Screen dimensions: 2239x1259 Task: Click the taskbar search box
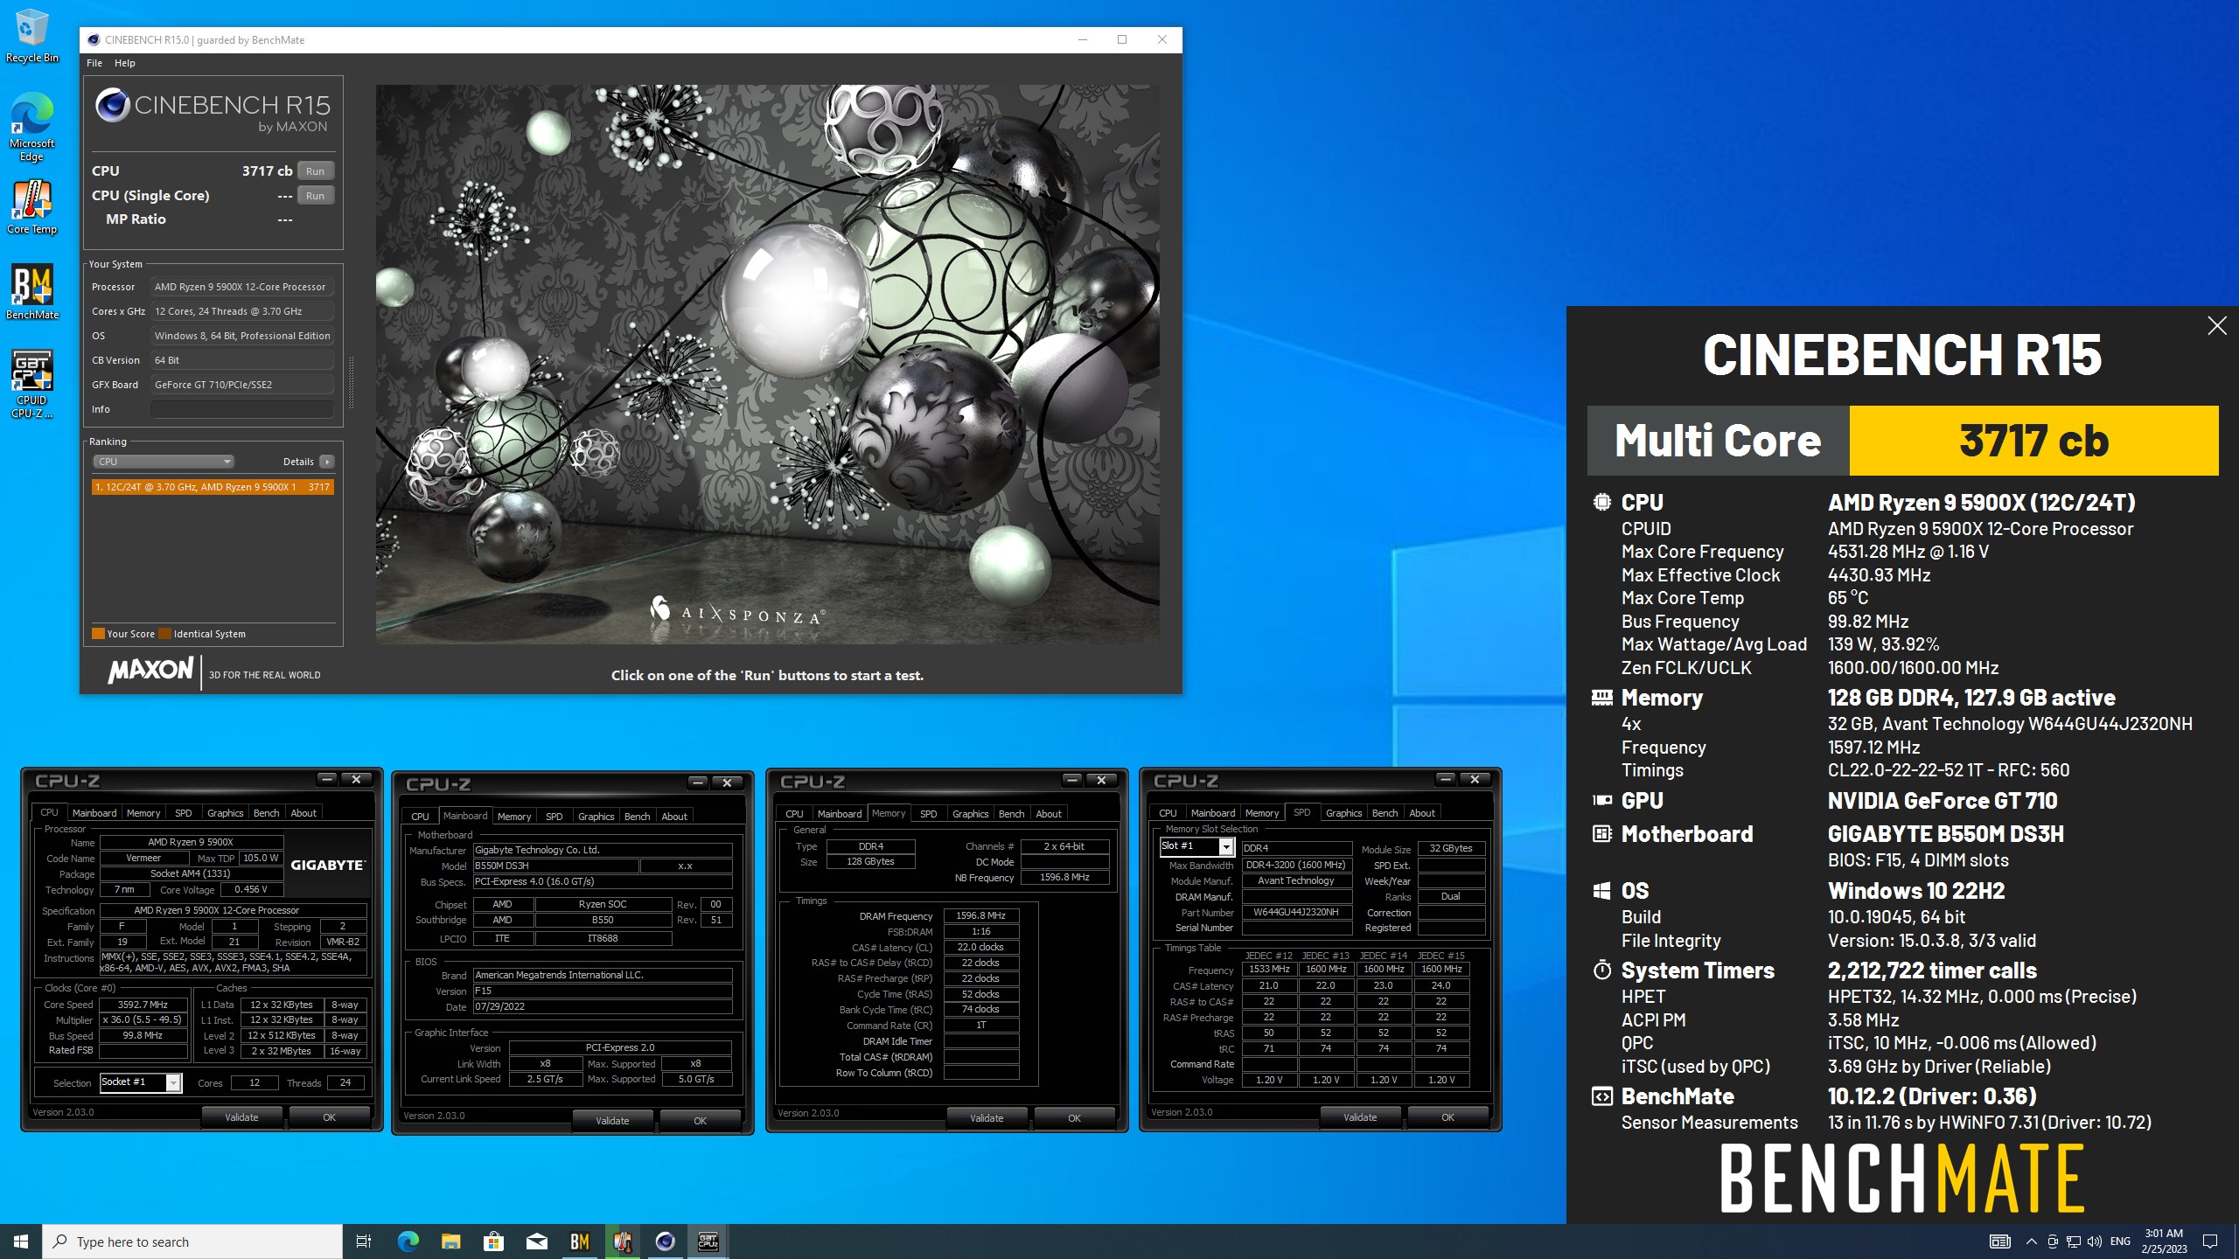point(192,1242)
